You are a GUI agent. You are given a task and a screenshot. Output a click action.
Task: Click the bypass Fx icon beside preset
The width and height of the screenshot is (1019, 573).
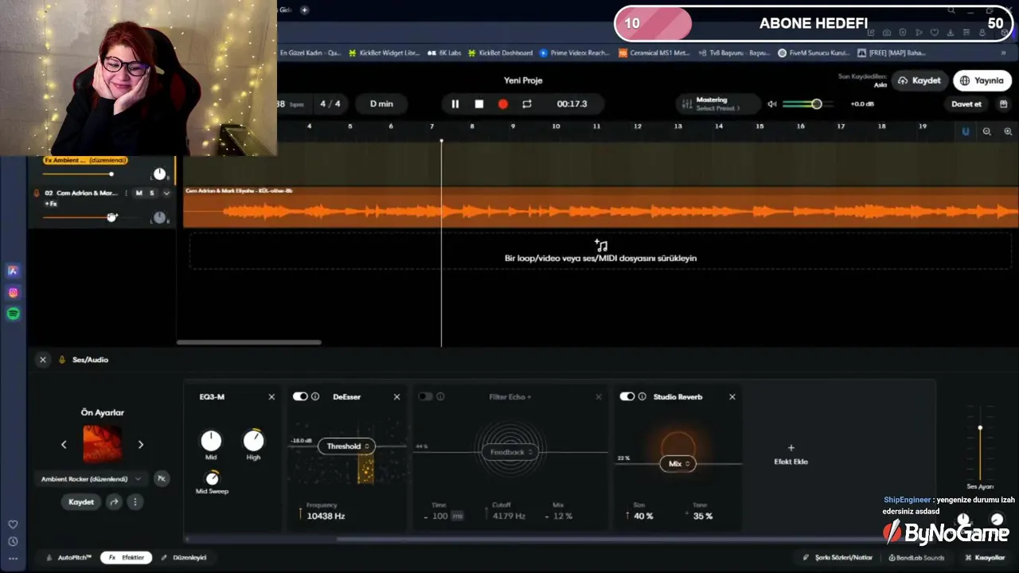pyautogui.click(x=162, y=478)
